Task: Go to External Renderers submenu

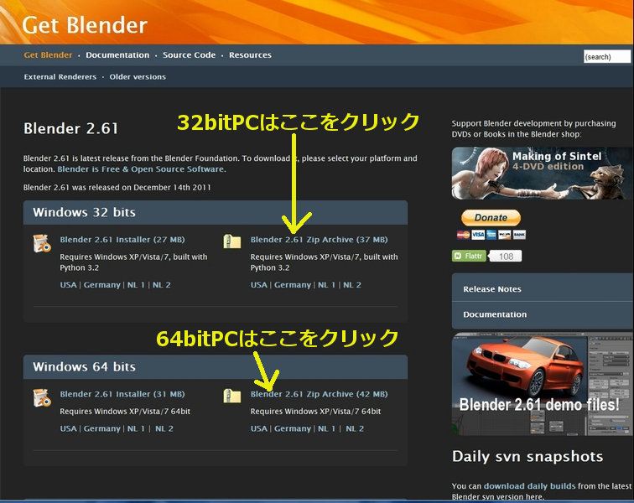Action: pos(60,77)
